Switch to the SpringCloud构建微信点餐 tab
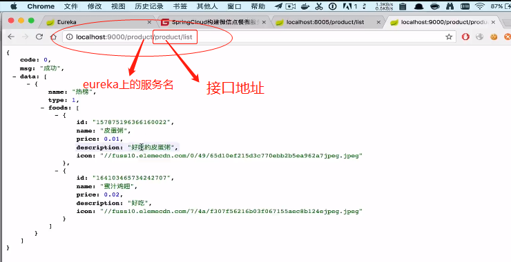This screenshot has width=511, height=262. tap(213, 22)
